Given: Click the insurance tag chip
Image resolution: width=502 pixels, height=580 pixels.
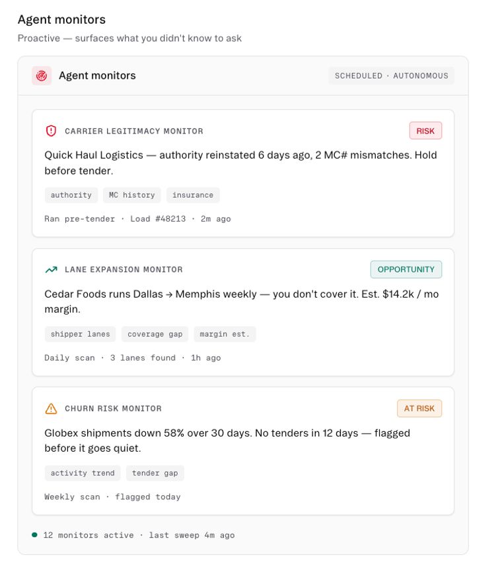Looking at the screenshot, I should point(193,195).
